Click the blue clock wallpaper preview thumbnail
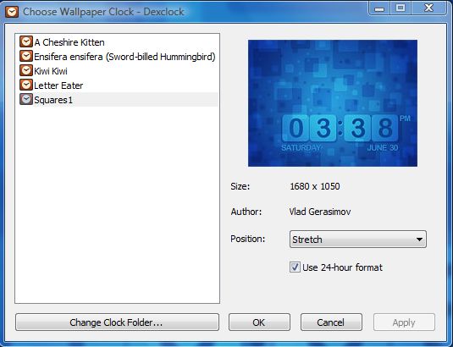453x347 pixels. tap(333, 103)
